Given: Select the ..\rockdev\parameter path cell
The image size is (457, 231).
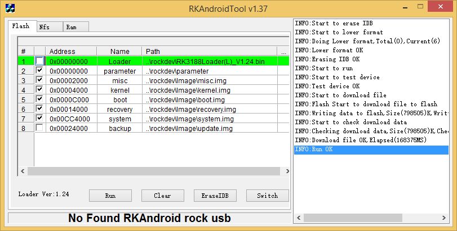Looking at the screenshot, I should point(210,71).
